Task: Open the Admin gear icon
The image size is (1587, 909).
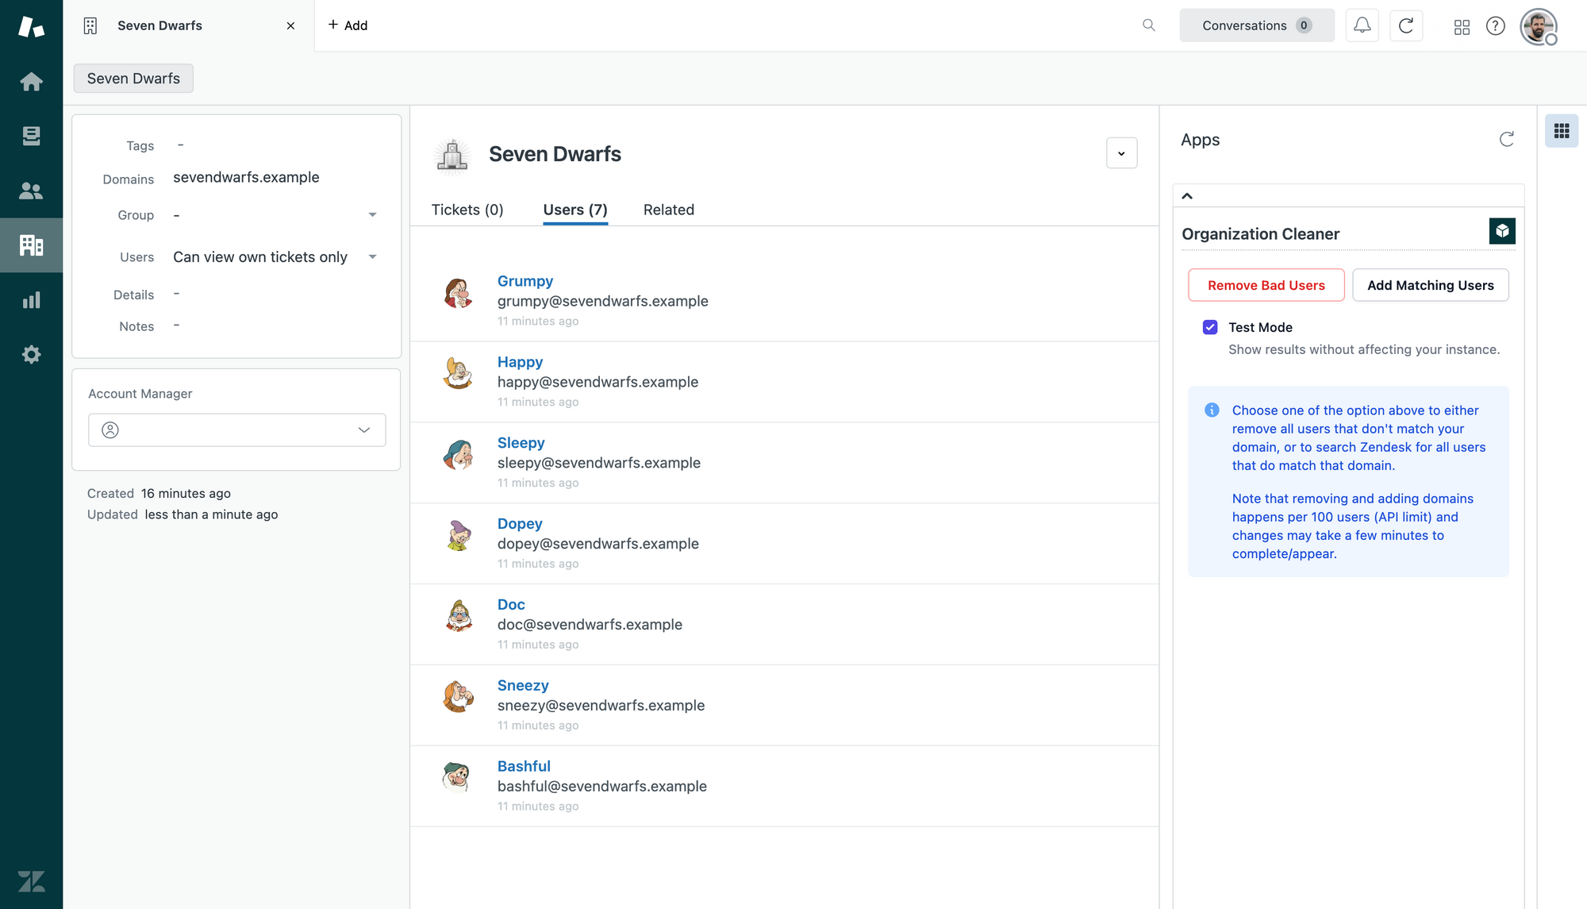Action: point(31,354)
